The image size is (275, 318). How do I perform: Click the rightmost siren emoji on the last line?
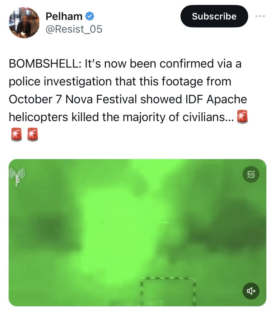click(x=32, y=135)
